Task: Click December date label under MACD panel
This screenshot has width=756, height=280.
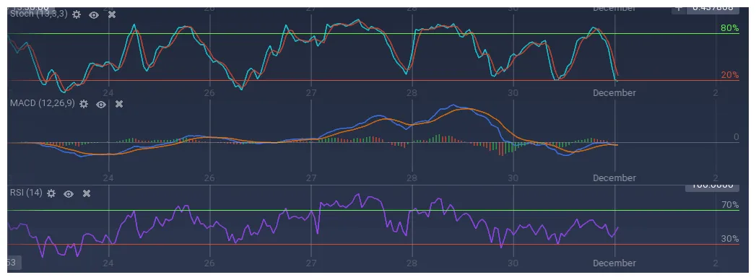Action: [614, 178]
